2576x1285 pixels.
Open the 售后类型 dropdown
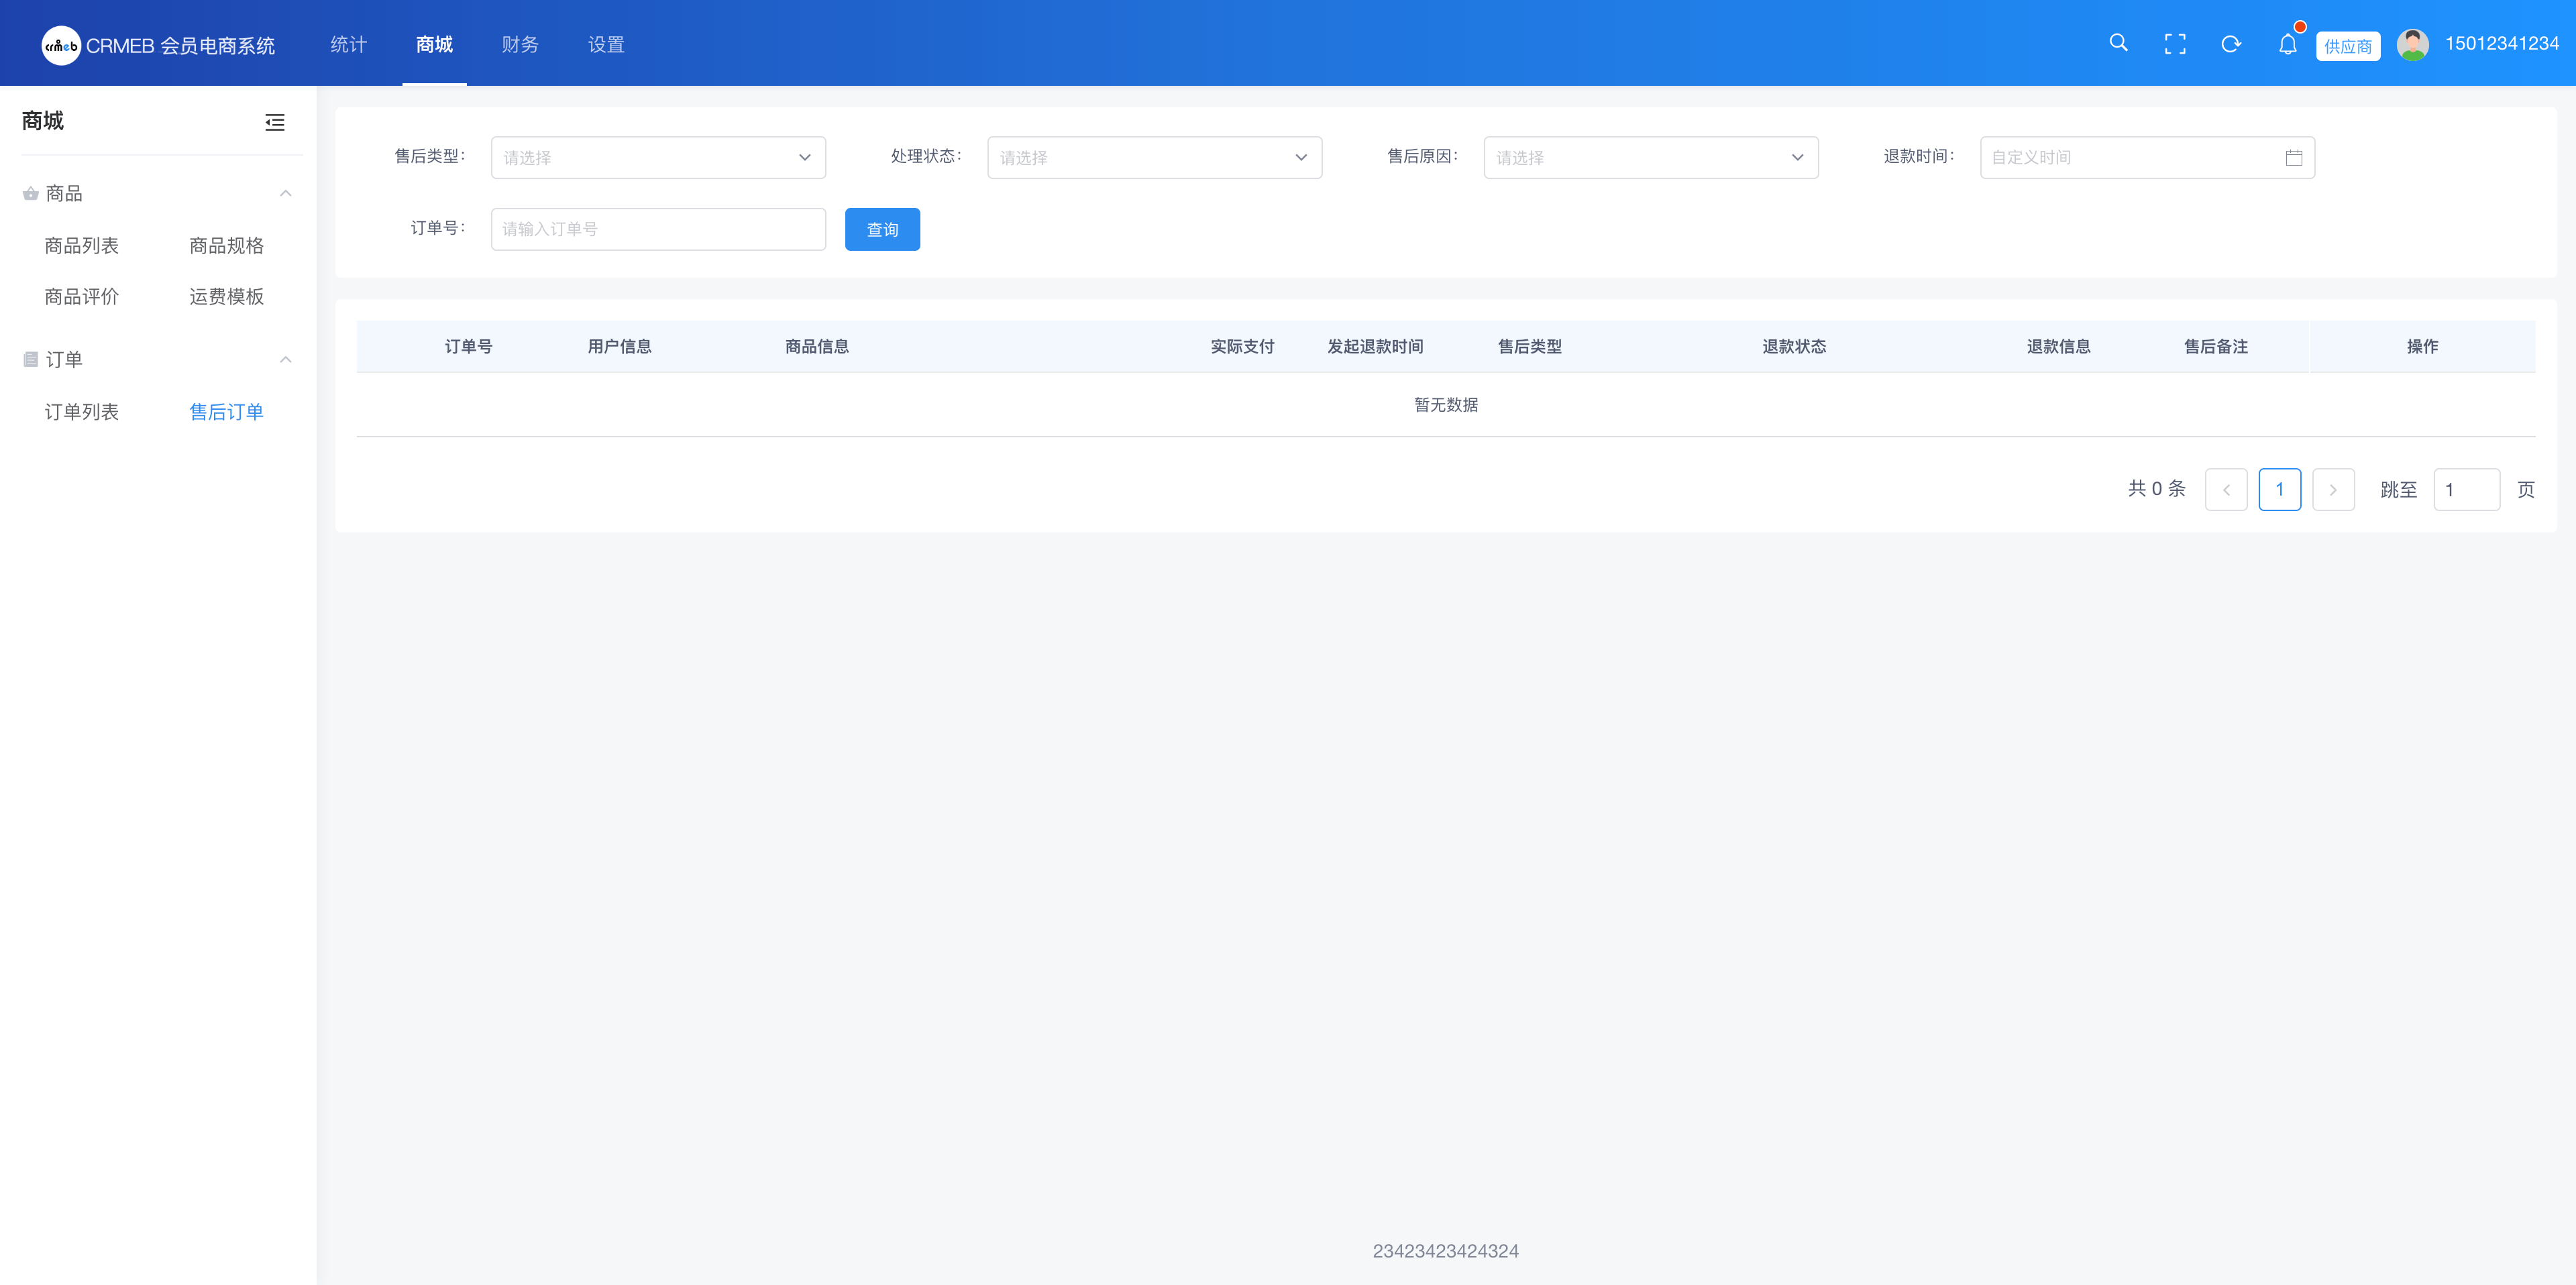tap(658, 158)
